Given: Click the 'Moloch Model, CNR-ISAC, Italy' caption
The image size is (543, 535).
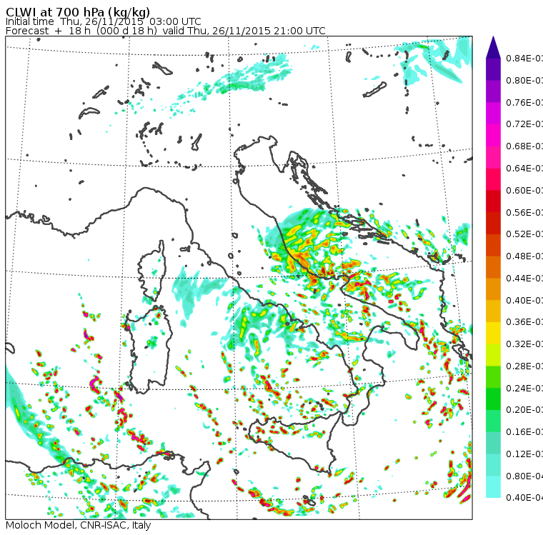Looking at the screenshot, I should pos(79,525).
